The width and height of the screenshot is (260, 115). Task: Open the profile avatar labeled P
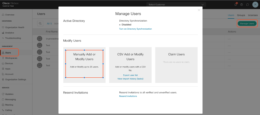255,5
